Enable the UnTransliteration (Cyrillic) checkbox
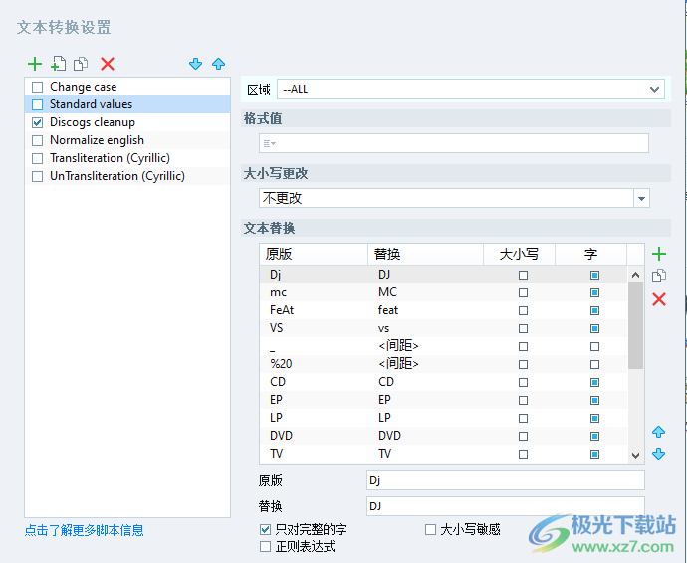 [x=38, y=176]
